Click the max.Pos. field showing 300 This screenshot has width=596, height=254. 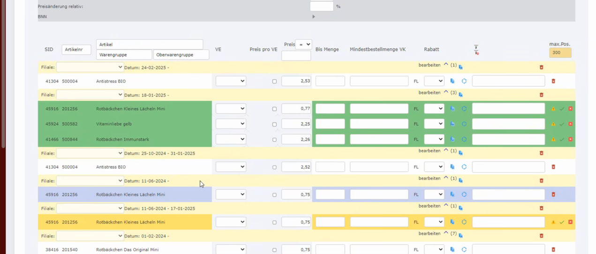click(560, 52)
